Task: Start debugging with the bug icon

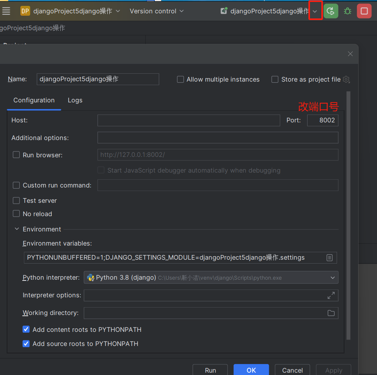Action: tap(348, 11)
